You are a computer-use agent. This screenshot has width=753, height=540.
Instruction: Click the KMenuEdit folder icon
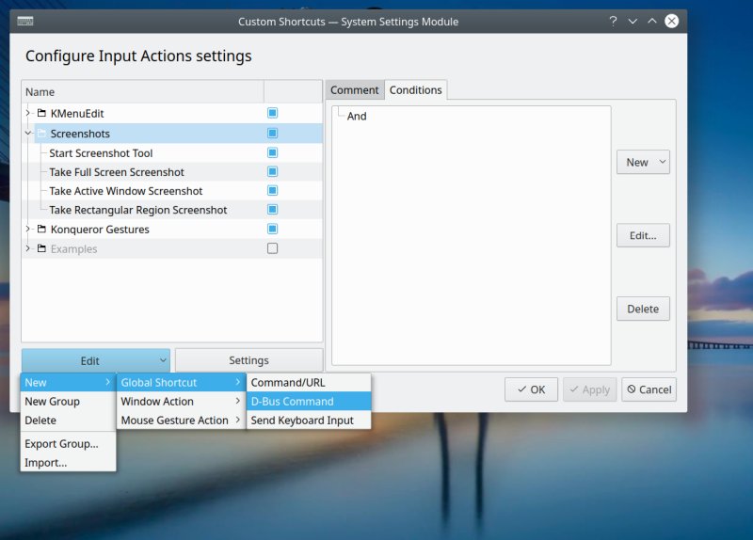[41, 113]
